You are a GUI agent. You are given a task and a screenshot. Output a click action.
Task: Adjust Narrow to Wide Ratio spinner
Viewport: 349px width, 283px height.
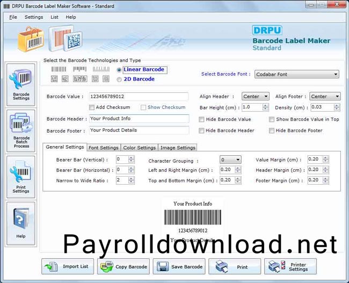(131, 180)
